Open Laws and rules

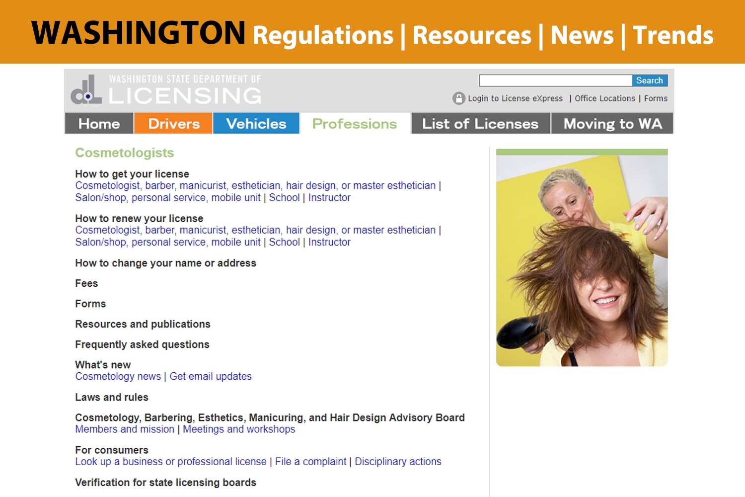tap(112, 397)
